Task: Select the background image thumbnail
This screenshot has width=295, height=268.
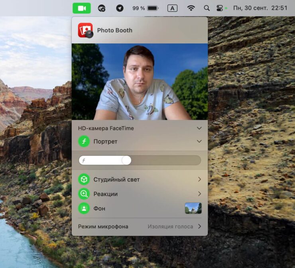Action: coord(193,208)
